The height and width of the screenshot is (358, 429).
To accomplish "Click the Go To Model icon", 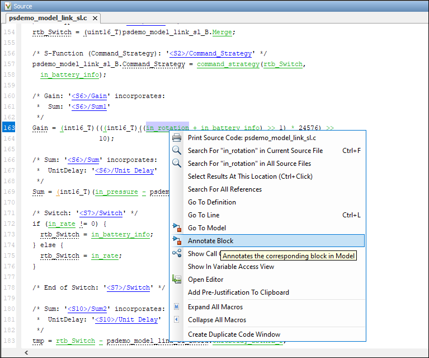I will click(177, 228).
